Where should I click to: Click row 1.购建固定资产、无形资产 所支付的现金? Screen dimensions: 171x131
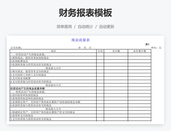click(80, 112)
